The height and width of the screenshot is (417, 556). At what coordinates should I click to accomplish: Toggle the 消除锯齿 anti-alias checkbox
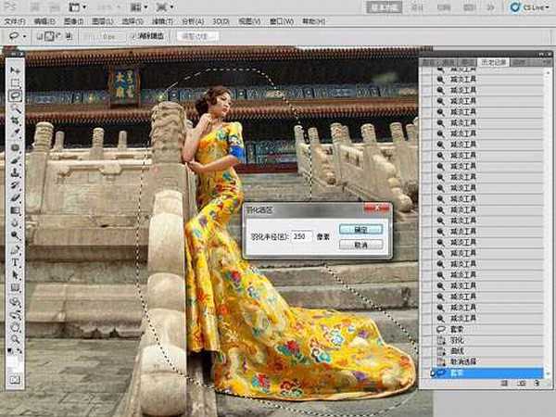point(133,36)
